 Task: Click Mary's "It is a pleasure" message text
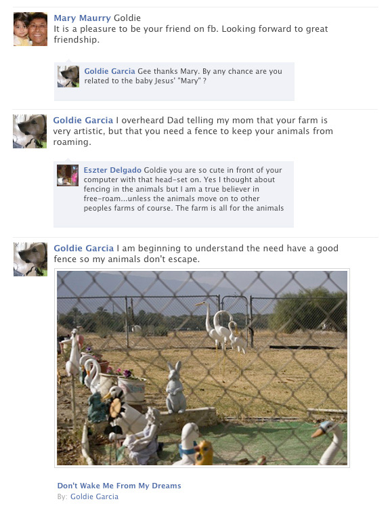click(191, 34)
